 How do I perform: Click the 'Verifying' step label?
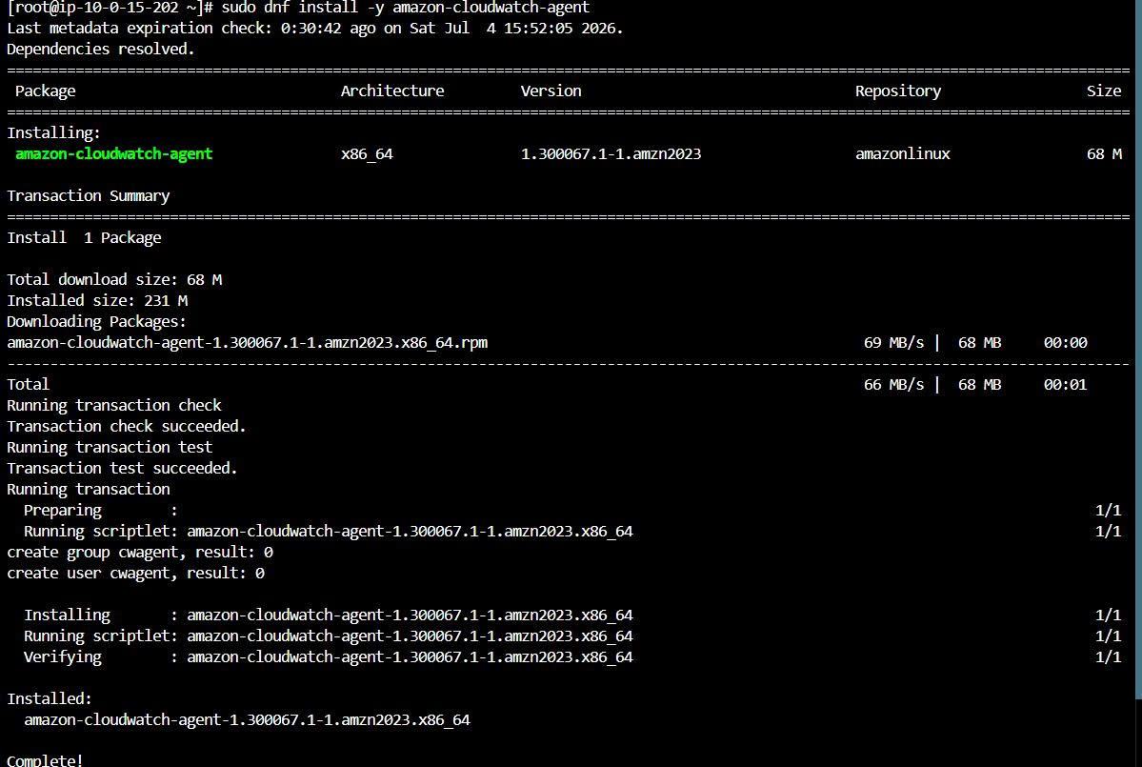[x=63, y=657]
